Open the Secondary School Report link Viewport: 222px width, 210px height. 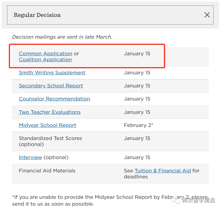[51, 86]
